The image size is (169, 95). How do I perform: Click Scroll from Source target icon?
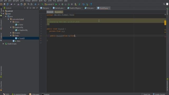click(x=27, y=8)
